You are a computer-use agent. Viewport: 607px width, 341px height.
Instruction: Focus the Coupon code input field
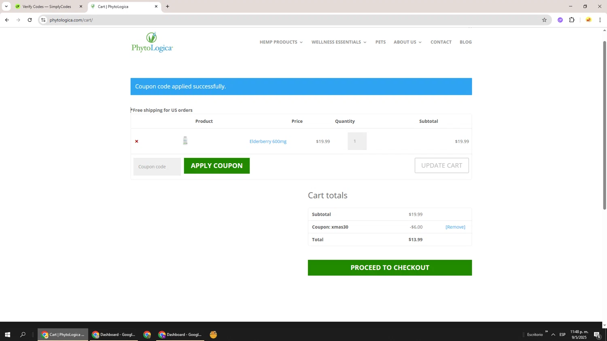(157, 166)
